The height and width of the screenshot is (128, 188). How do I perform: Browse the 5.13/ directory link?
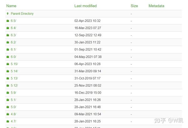[14, 79]
